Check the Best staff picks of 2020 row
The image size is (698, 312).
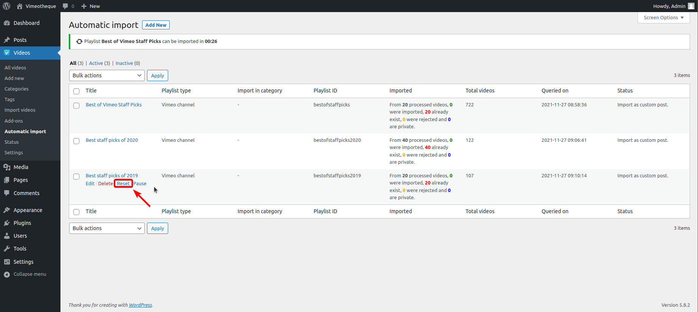[x=76, y=141]
